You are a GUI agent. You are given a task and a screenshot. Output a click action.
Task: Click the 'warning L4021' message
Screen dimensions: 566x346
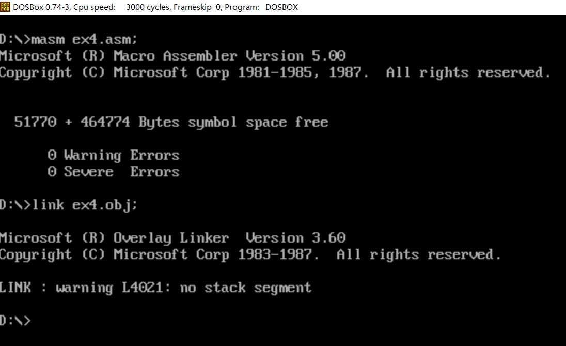click(113, 288)
